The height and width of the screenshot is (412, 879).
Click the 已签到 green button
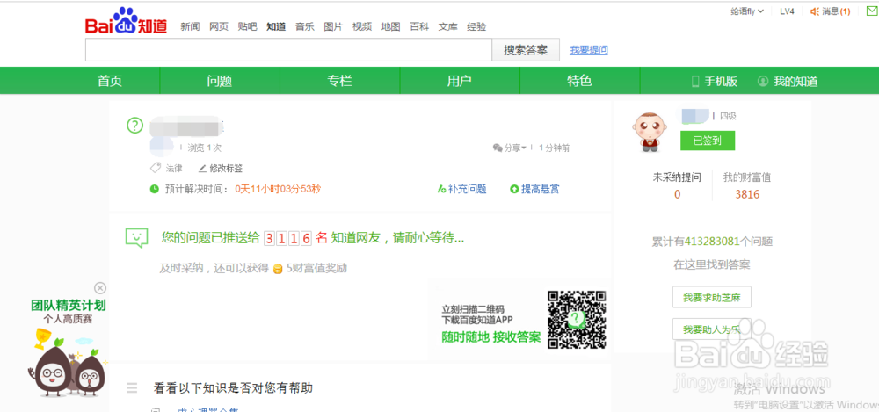[x=708, y=141]
